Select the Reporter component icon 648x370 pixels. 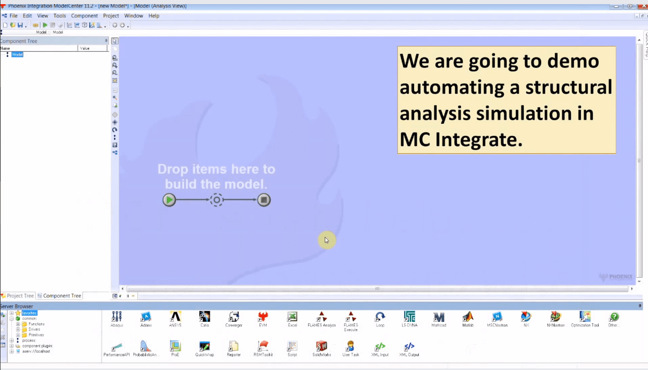point(234,346)
